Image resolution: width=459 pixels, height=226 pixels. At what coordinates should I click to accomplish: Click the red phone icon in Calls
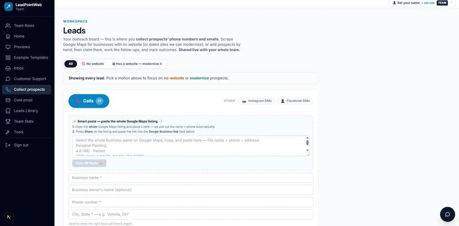(77, 101)
